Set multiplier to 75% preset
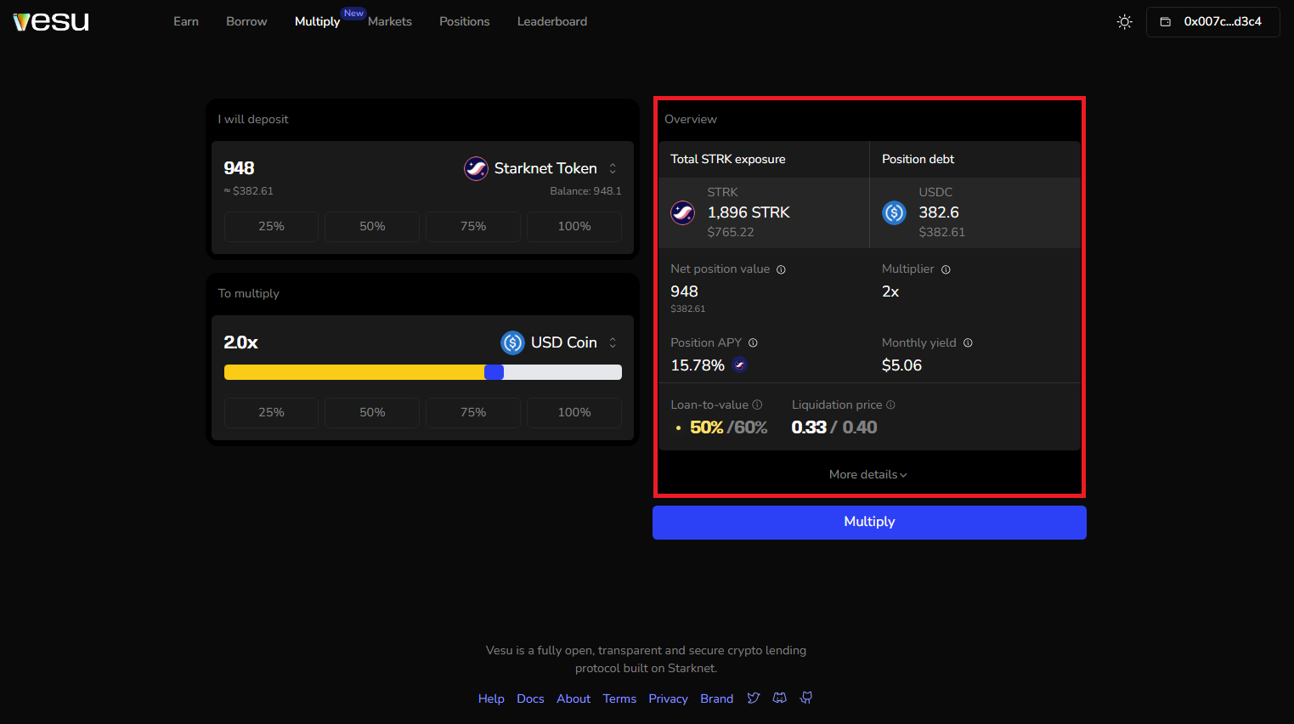 point(473,412)
